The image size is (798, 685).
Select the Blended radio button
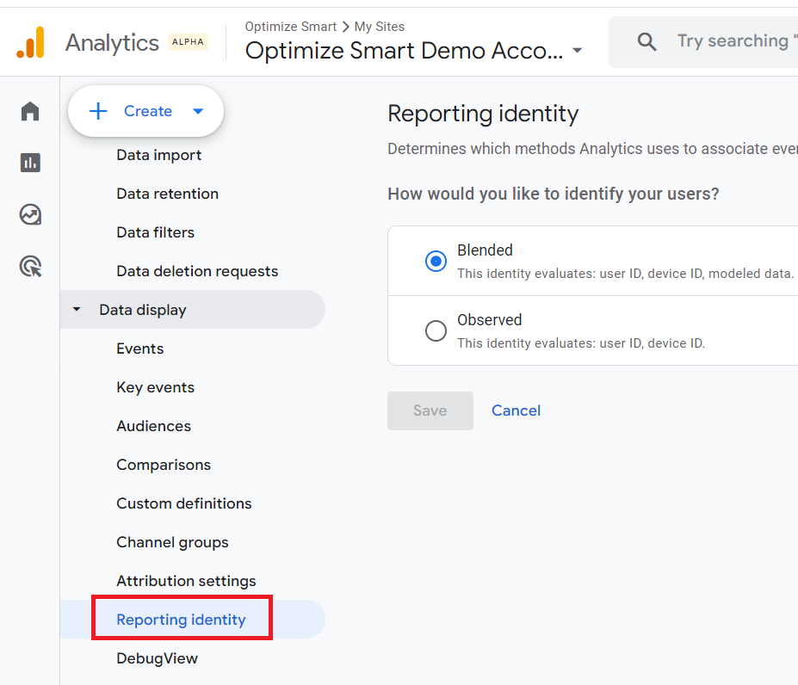pos(436,261)
